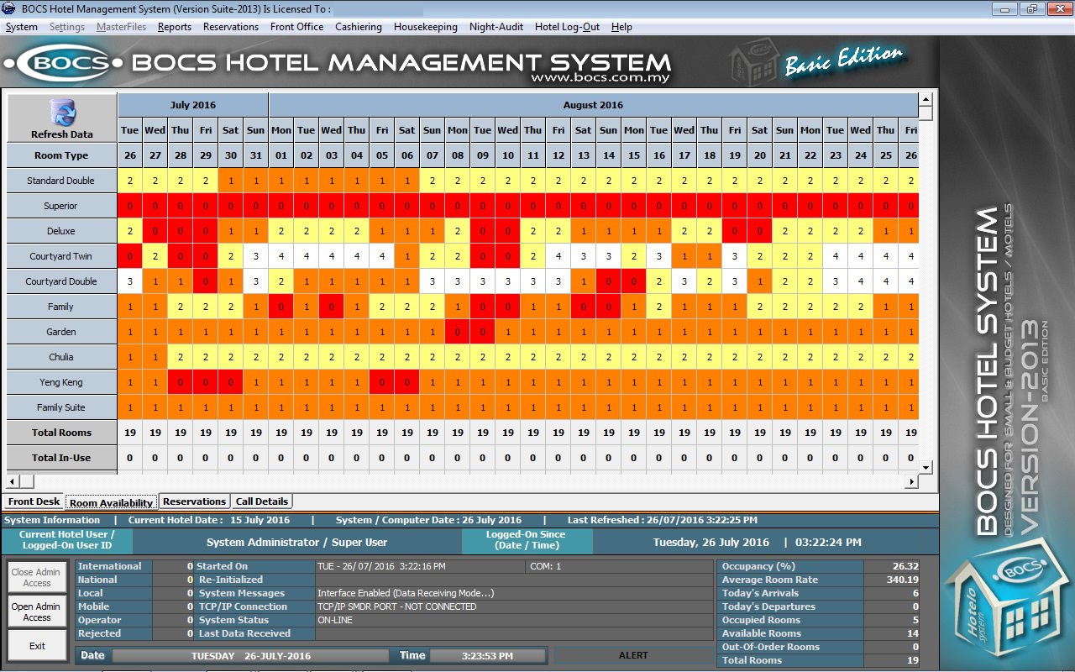Select the Superior room type row header
The image size is (1075, 672).
(x=60, y=206)
